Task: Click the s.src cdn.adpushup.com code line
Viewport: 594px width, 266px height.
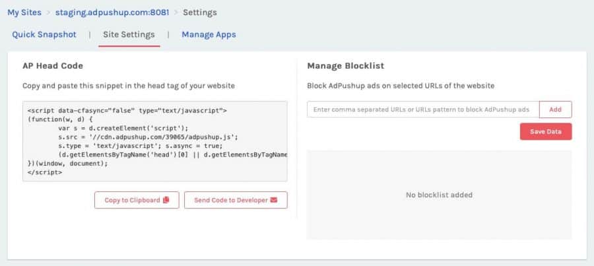Action: (x=148, y=137)
